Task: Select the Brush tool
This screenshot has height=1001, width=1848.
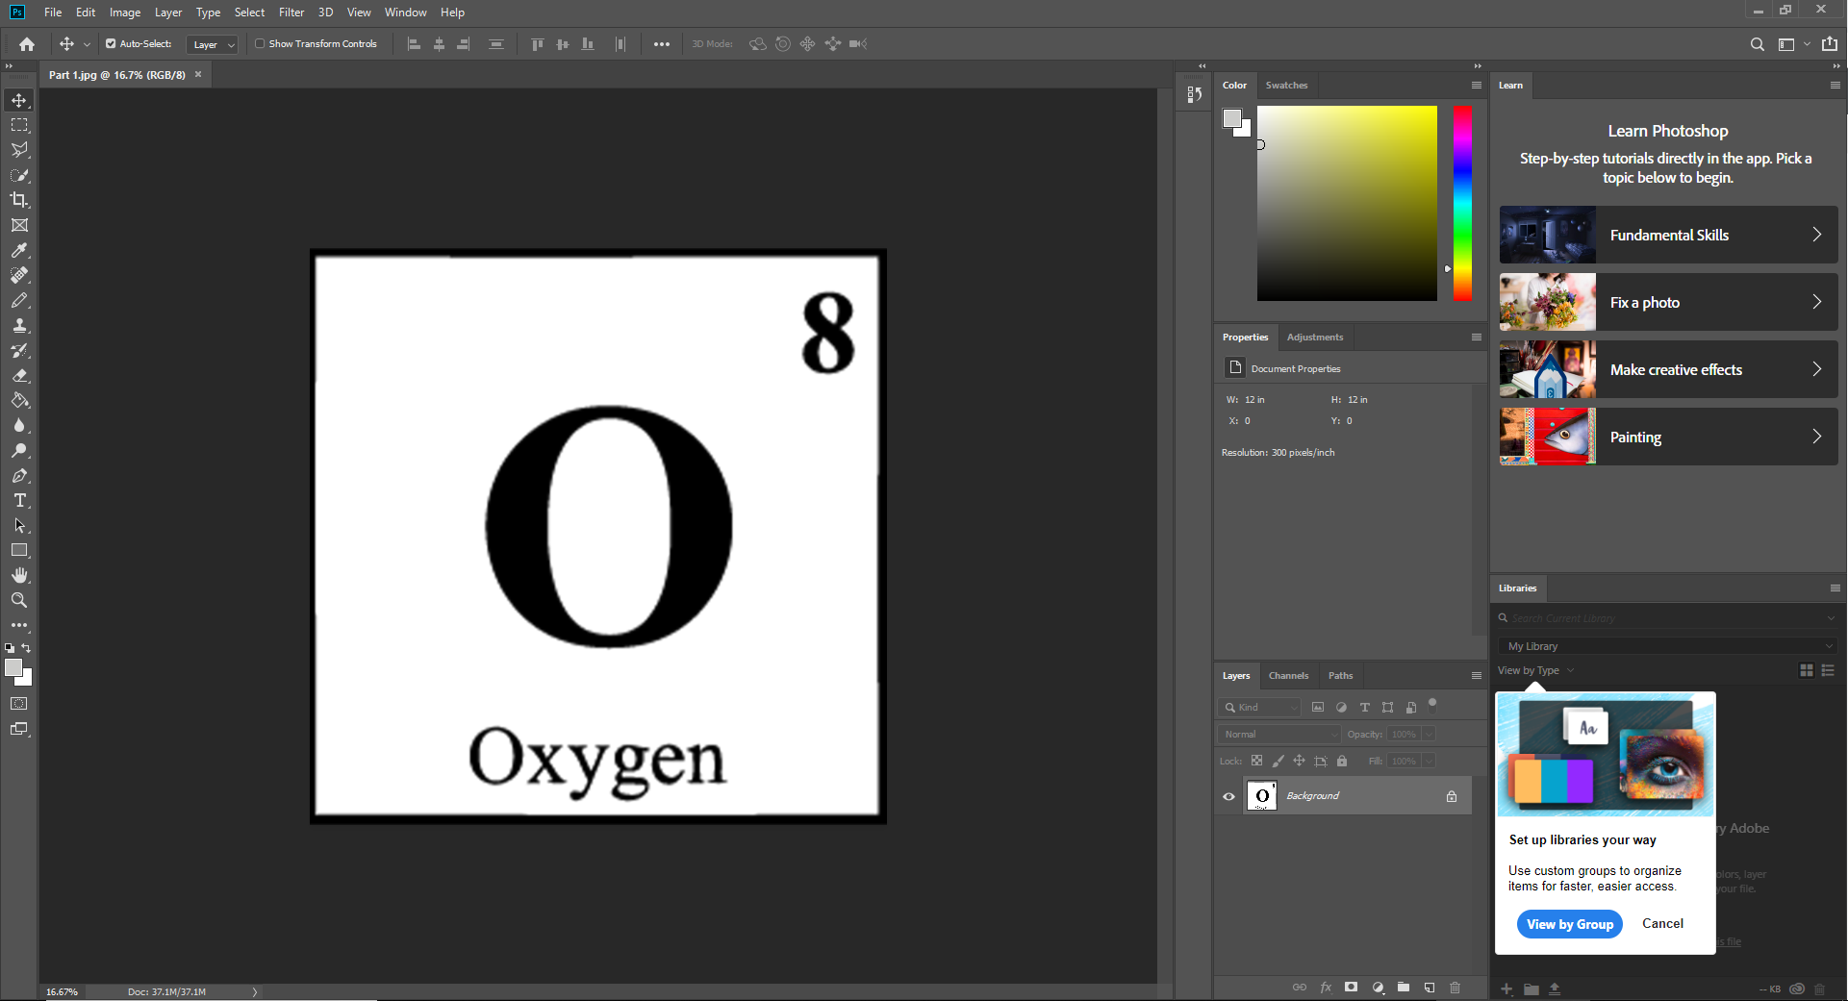Action: [19, 300]
